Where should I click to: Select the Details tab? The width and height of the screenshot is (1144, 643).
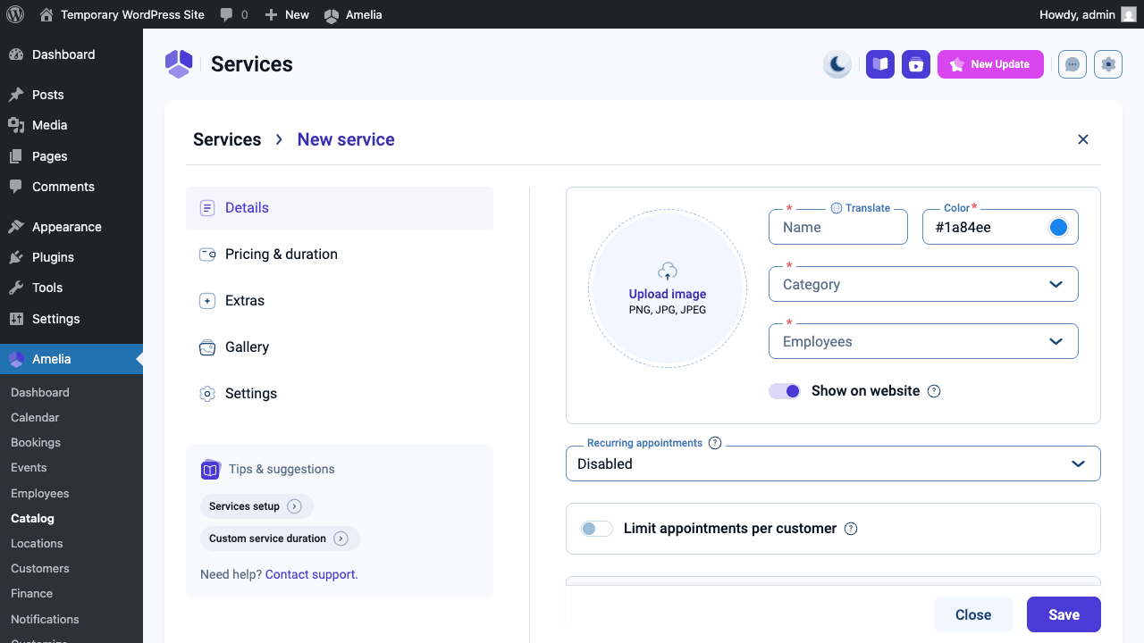(340, 208)
